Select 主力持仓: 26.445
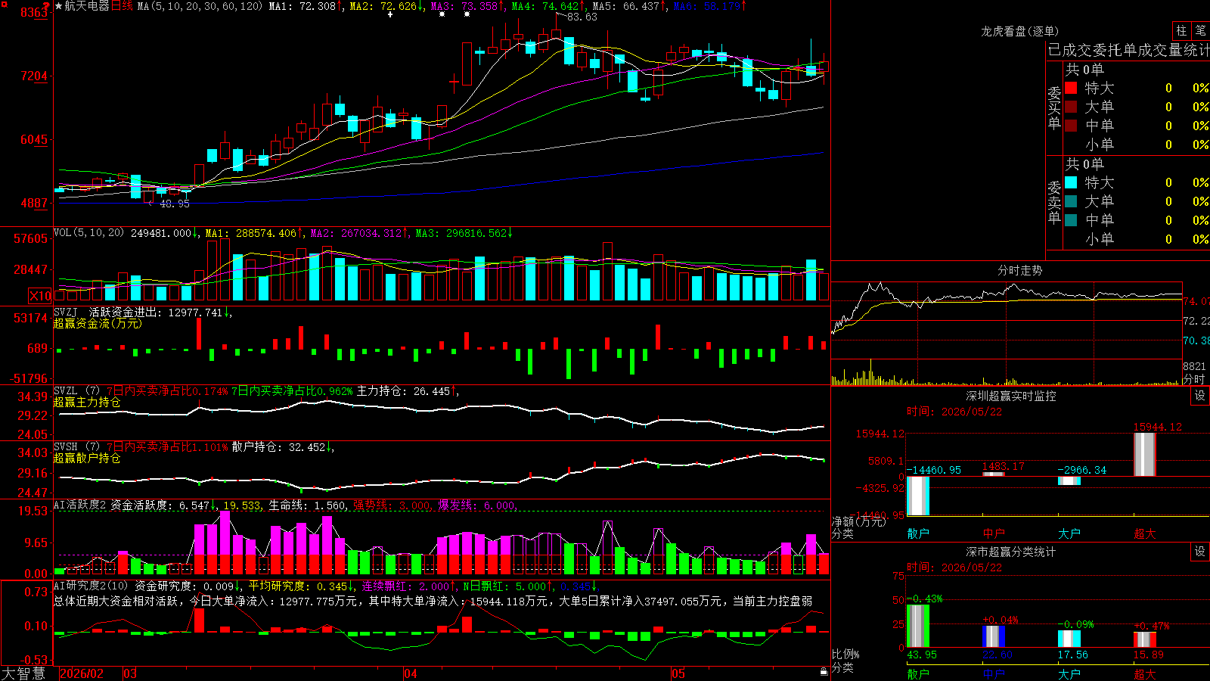1210x681 pixels. click(403, 391)
